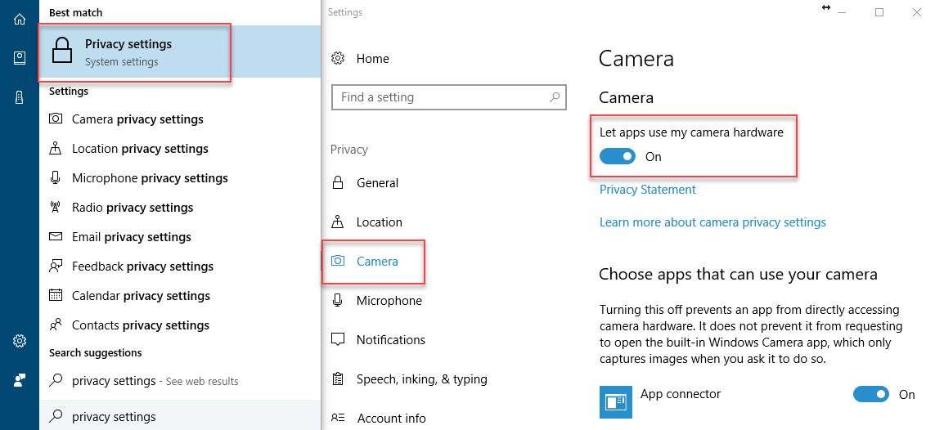Viewport: 935px width, 430px height.
Task: Open Learn more about camera privacy settings
Action: (712, 222)
